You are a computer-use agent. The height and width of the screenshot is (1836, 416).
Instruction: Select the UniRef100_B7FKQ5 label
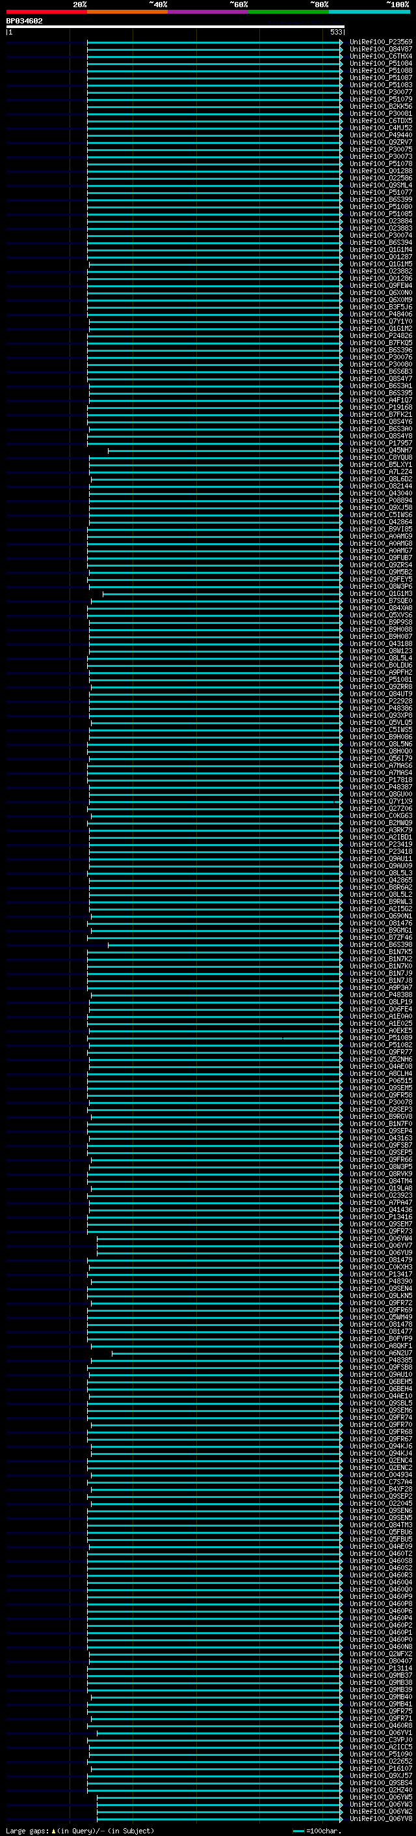point(381,343)
